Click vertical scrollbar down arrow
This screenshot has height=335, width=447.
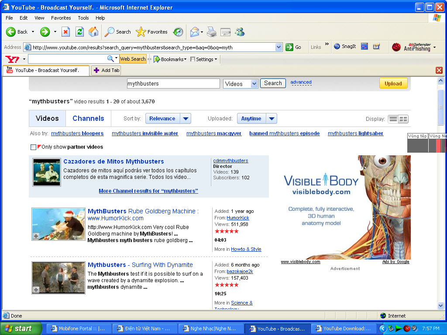[x=440, y=306]
